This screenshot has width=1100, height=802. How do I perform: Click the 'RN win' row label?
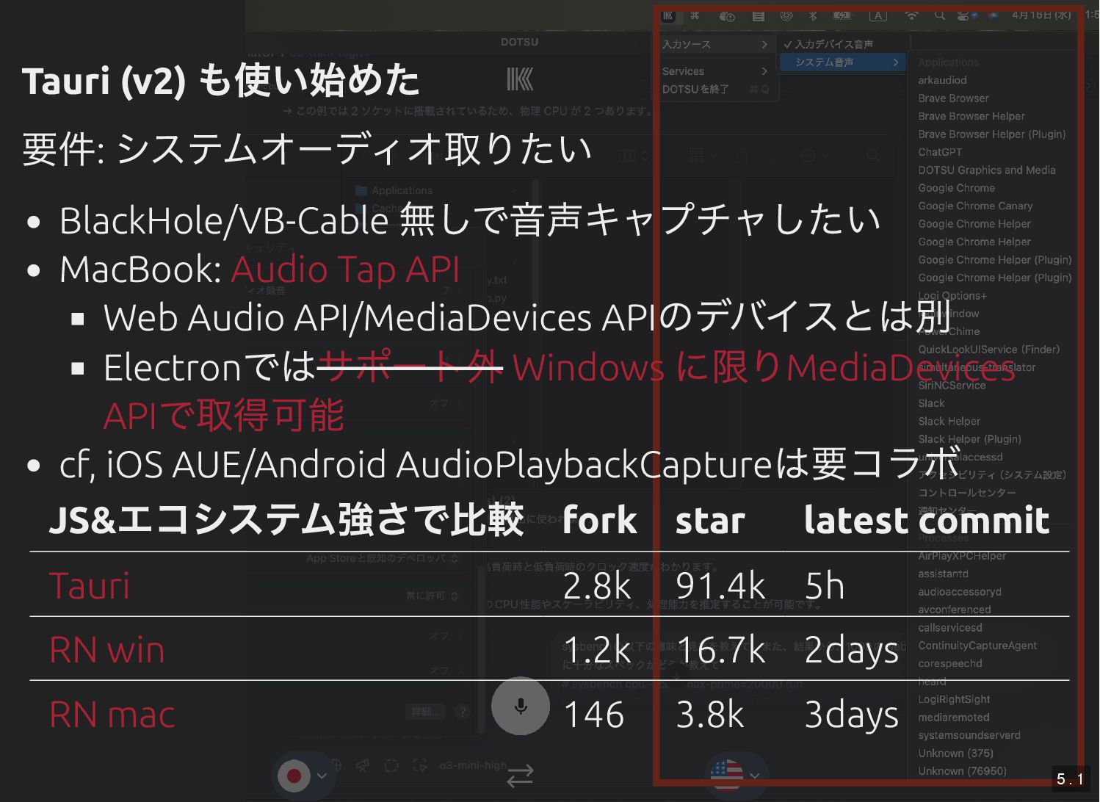coord(107,651)
